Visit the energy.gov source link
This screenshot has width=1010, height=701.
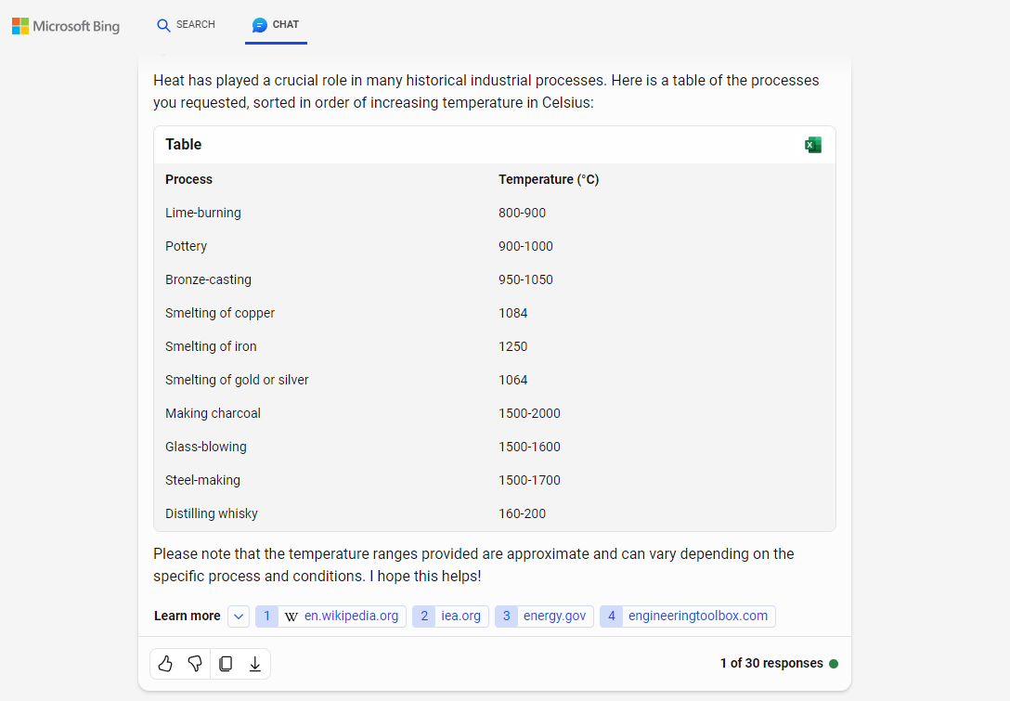544,616
